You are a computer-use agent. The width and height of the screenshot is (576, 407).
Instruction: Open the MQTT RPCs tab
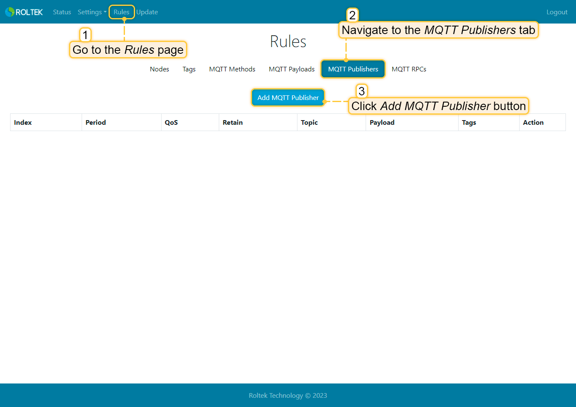click(x=409, y=69)
